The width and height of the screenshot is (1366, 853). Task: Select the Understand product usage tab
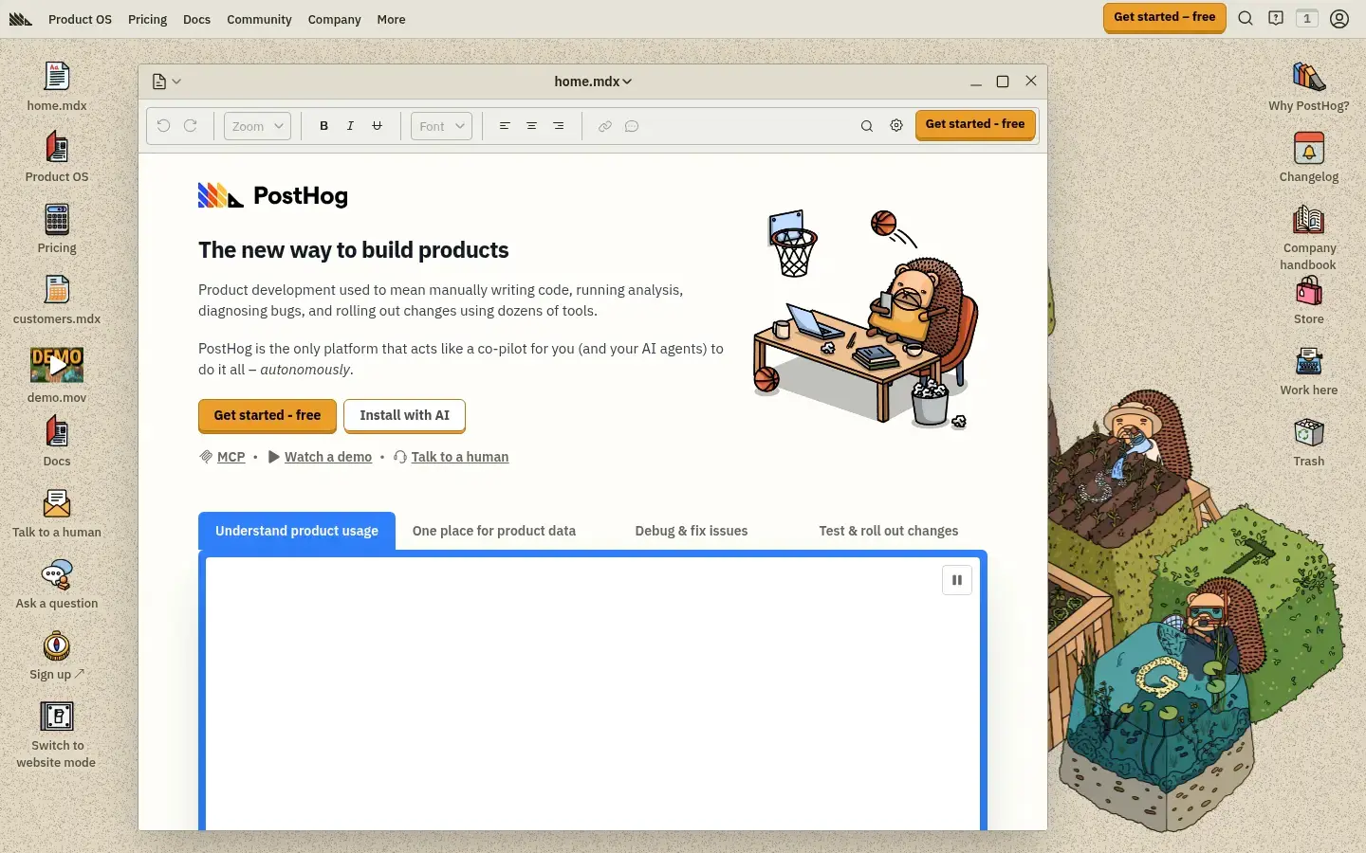[297, 531]
